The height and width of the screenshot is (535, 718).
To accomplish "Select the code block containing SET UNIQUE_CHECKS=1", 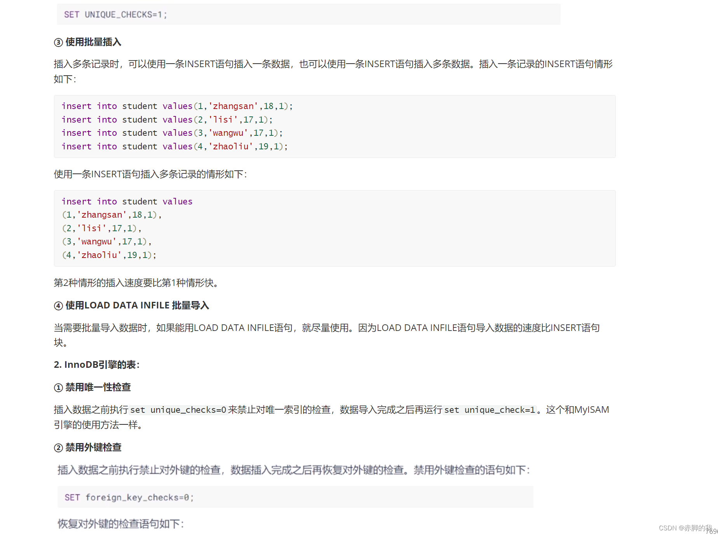I will (x=115, y=14).
